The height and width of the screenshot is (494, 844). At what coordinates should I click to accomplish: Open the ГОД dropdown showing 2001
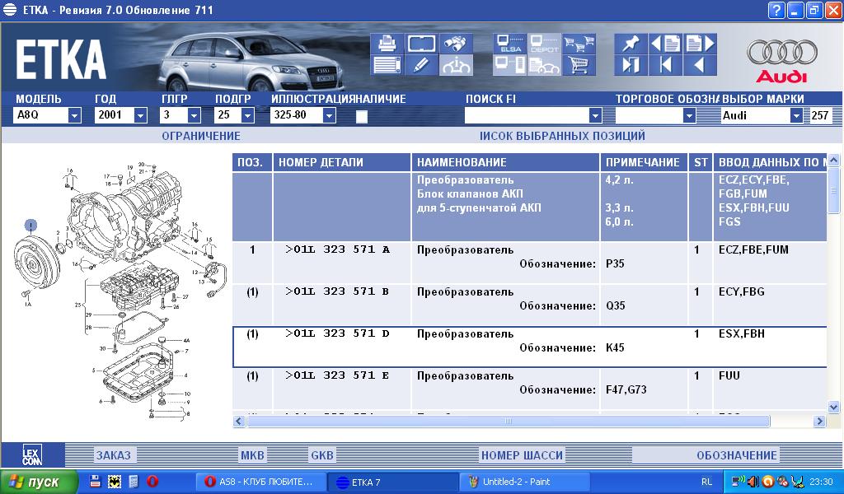click(x=146, y=116)
